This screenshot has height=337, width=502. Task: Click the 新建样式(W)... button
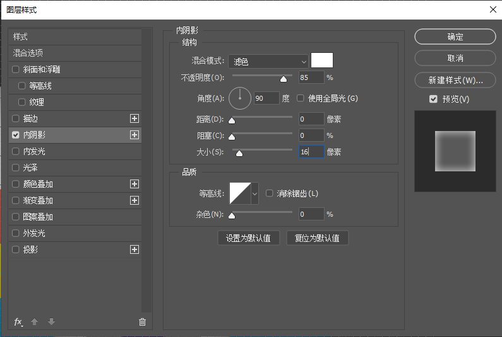click(455, 80)
